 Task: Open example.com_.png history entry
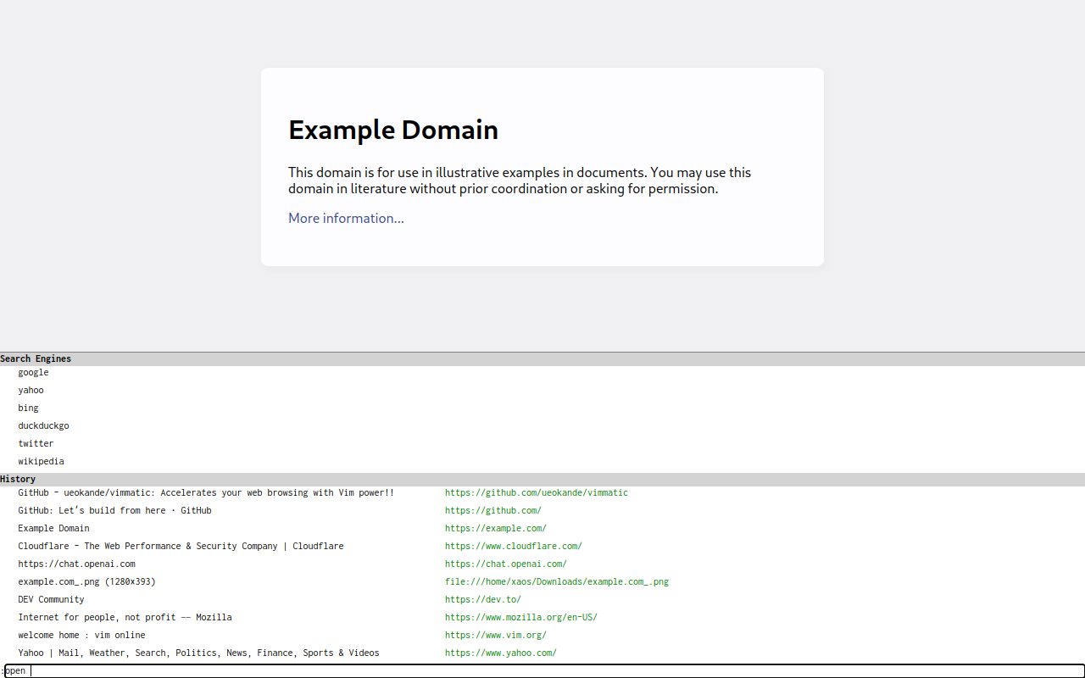coord(87,582)
